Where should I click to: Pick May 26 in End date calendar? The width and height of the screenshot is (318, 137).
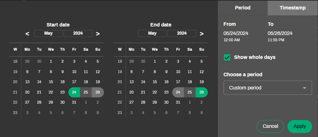coord(202,92)
